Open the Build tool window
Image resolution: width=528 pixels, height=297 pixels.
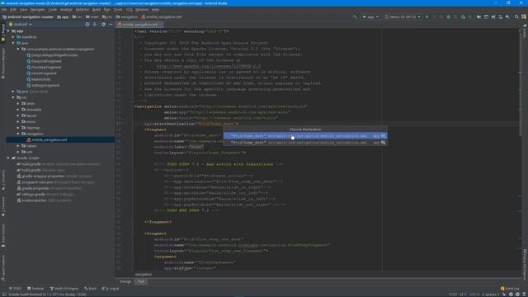click(90, 289)
